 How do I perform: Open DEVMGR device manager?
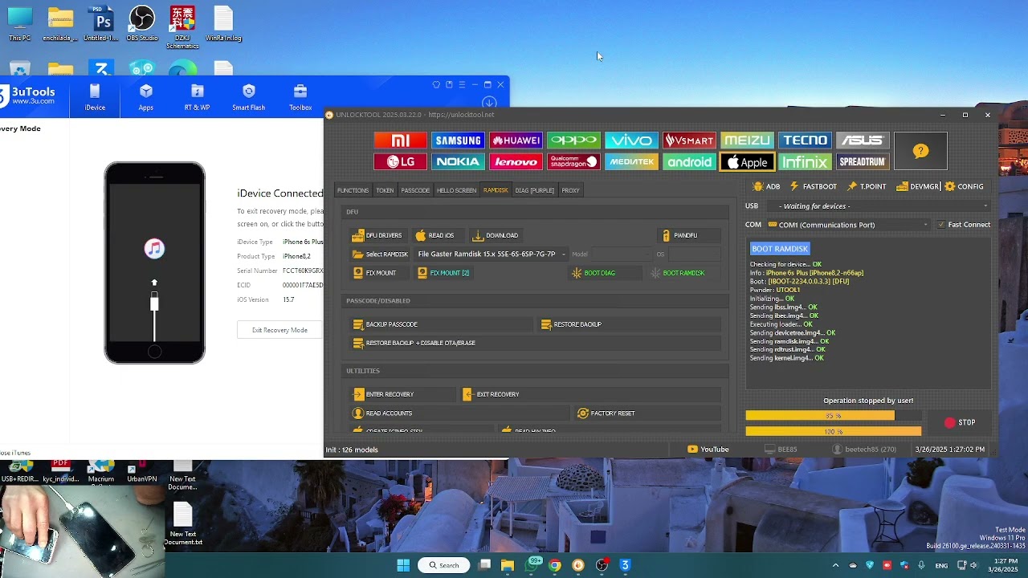(917, 186)
